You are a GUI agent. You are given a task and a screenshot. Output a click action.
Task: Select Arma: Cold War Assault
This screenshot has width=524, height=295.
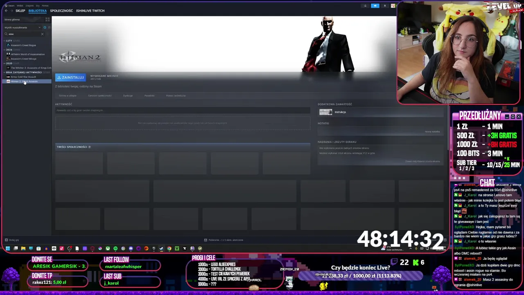coord(23,77)
